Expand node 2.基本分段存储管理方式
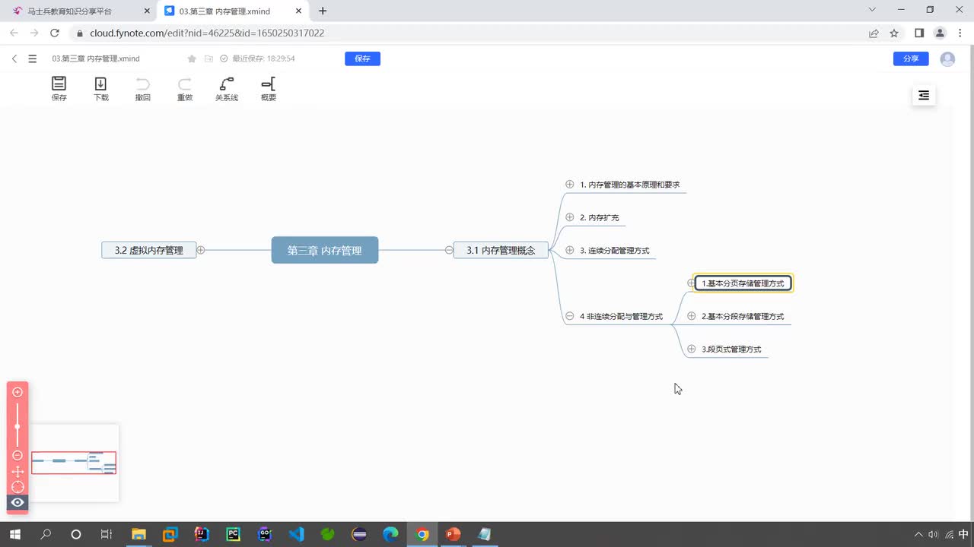The image size is (974, 547). pos(691,316)
